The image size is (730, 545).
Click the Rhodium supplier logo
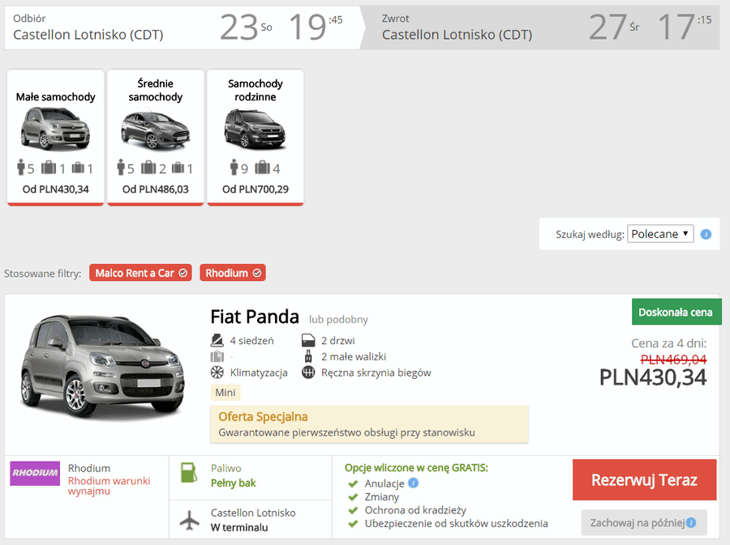tap(35, 473)
